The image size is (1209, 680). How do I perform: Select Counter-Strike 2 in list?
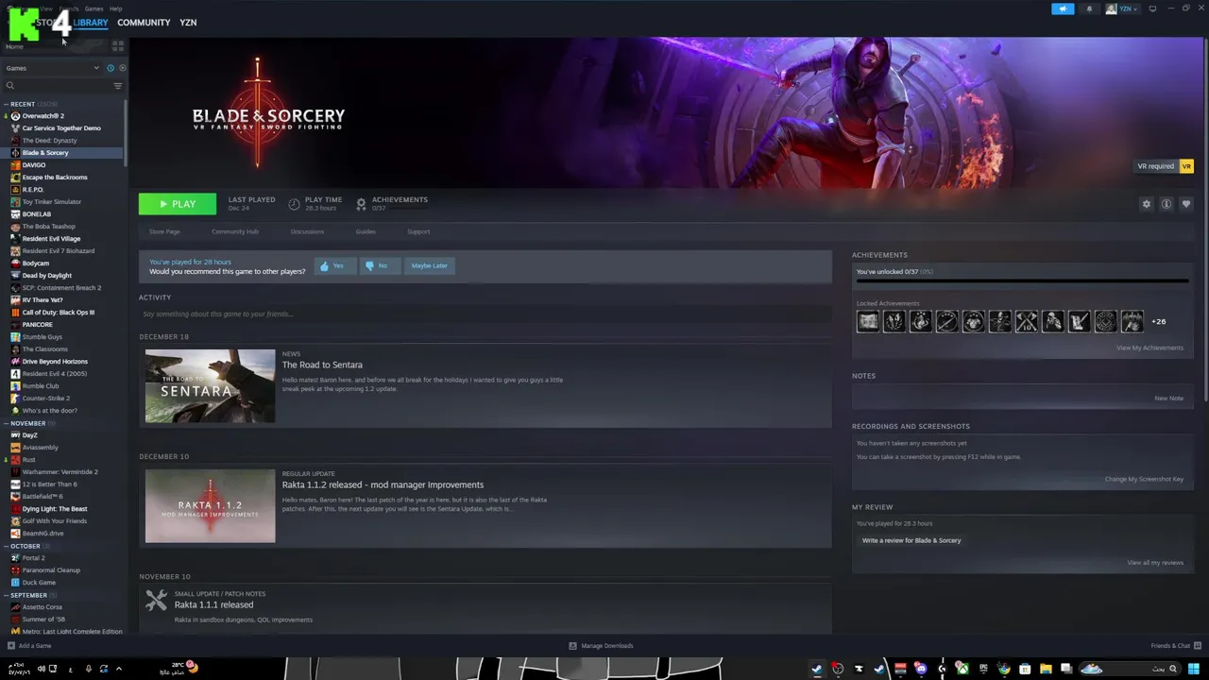coord(45,399)
